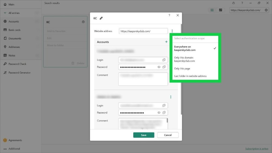Screen dimensions: 272x153
Task: Collapse the All entries section
Action: pos(5,13)
